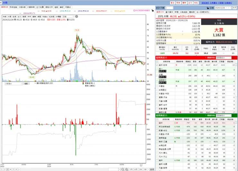Click the lock icon beside 日期

pos(208,8)
